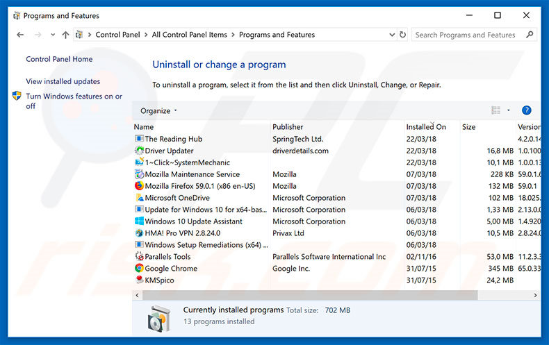
Task: Click the 1~Click~SystemMechanic icon
Action: click(139, 162)
